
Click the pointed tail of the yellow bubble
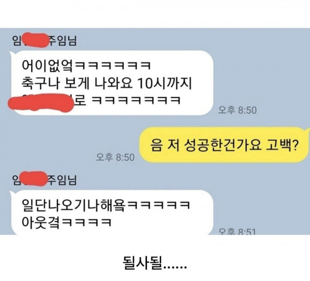point(308,130)
